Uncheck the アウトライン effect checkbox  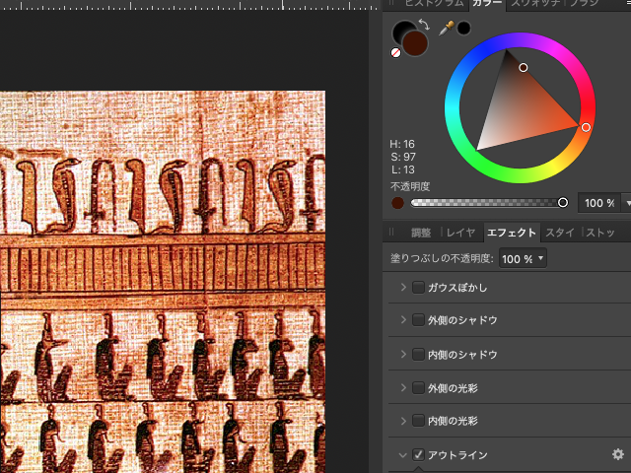pyautogui.click(x=418, y=454)
